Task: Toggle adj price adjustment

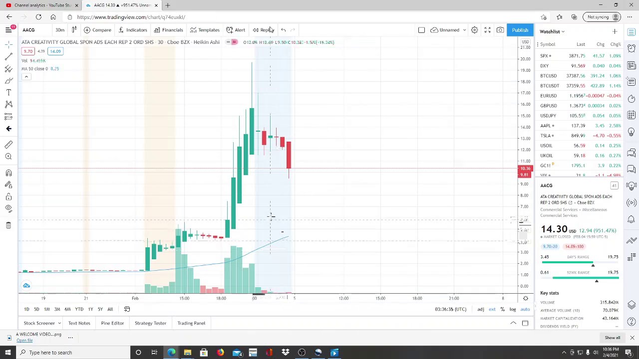Action: pyautogui.click(x=480, y=309)
